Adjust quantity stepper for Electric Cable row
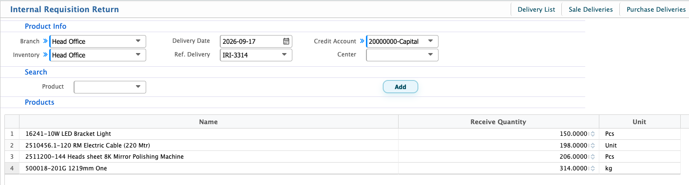Viewport: 689px width, 185px height. pyautogui.click(x=593, y=145)
